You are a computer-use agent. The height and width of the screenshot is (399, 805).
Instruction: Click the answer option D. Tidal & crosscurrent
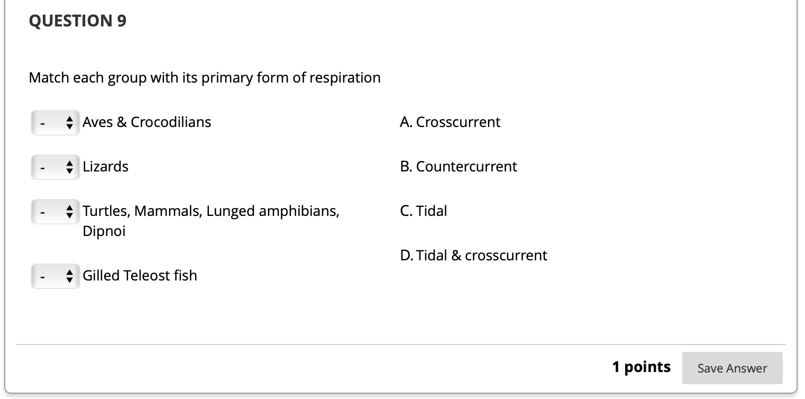click(x=473, y=256)
